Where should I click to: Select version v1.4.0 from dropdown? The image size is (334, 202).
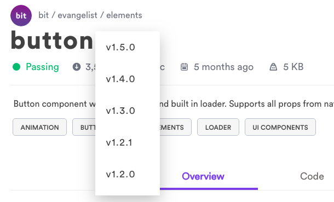[x=128, y=79]
